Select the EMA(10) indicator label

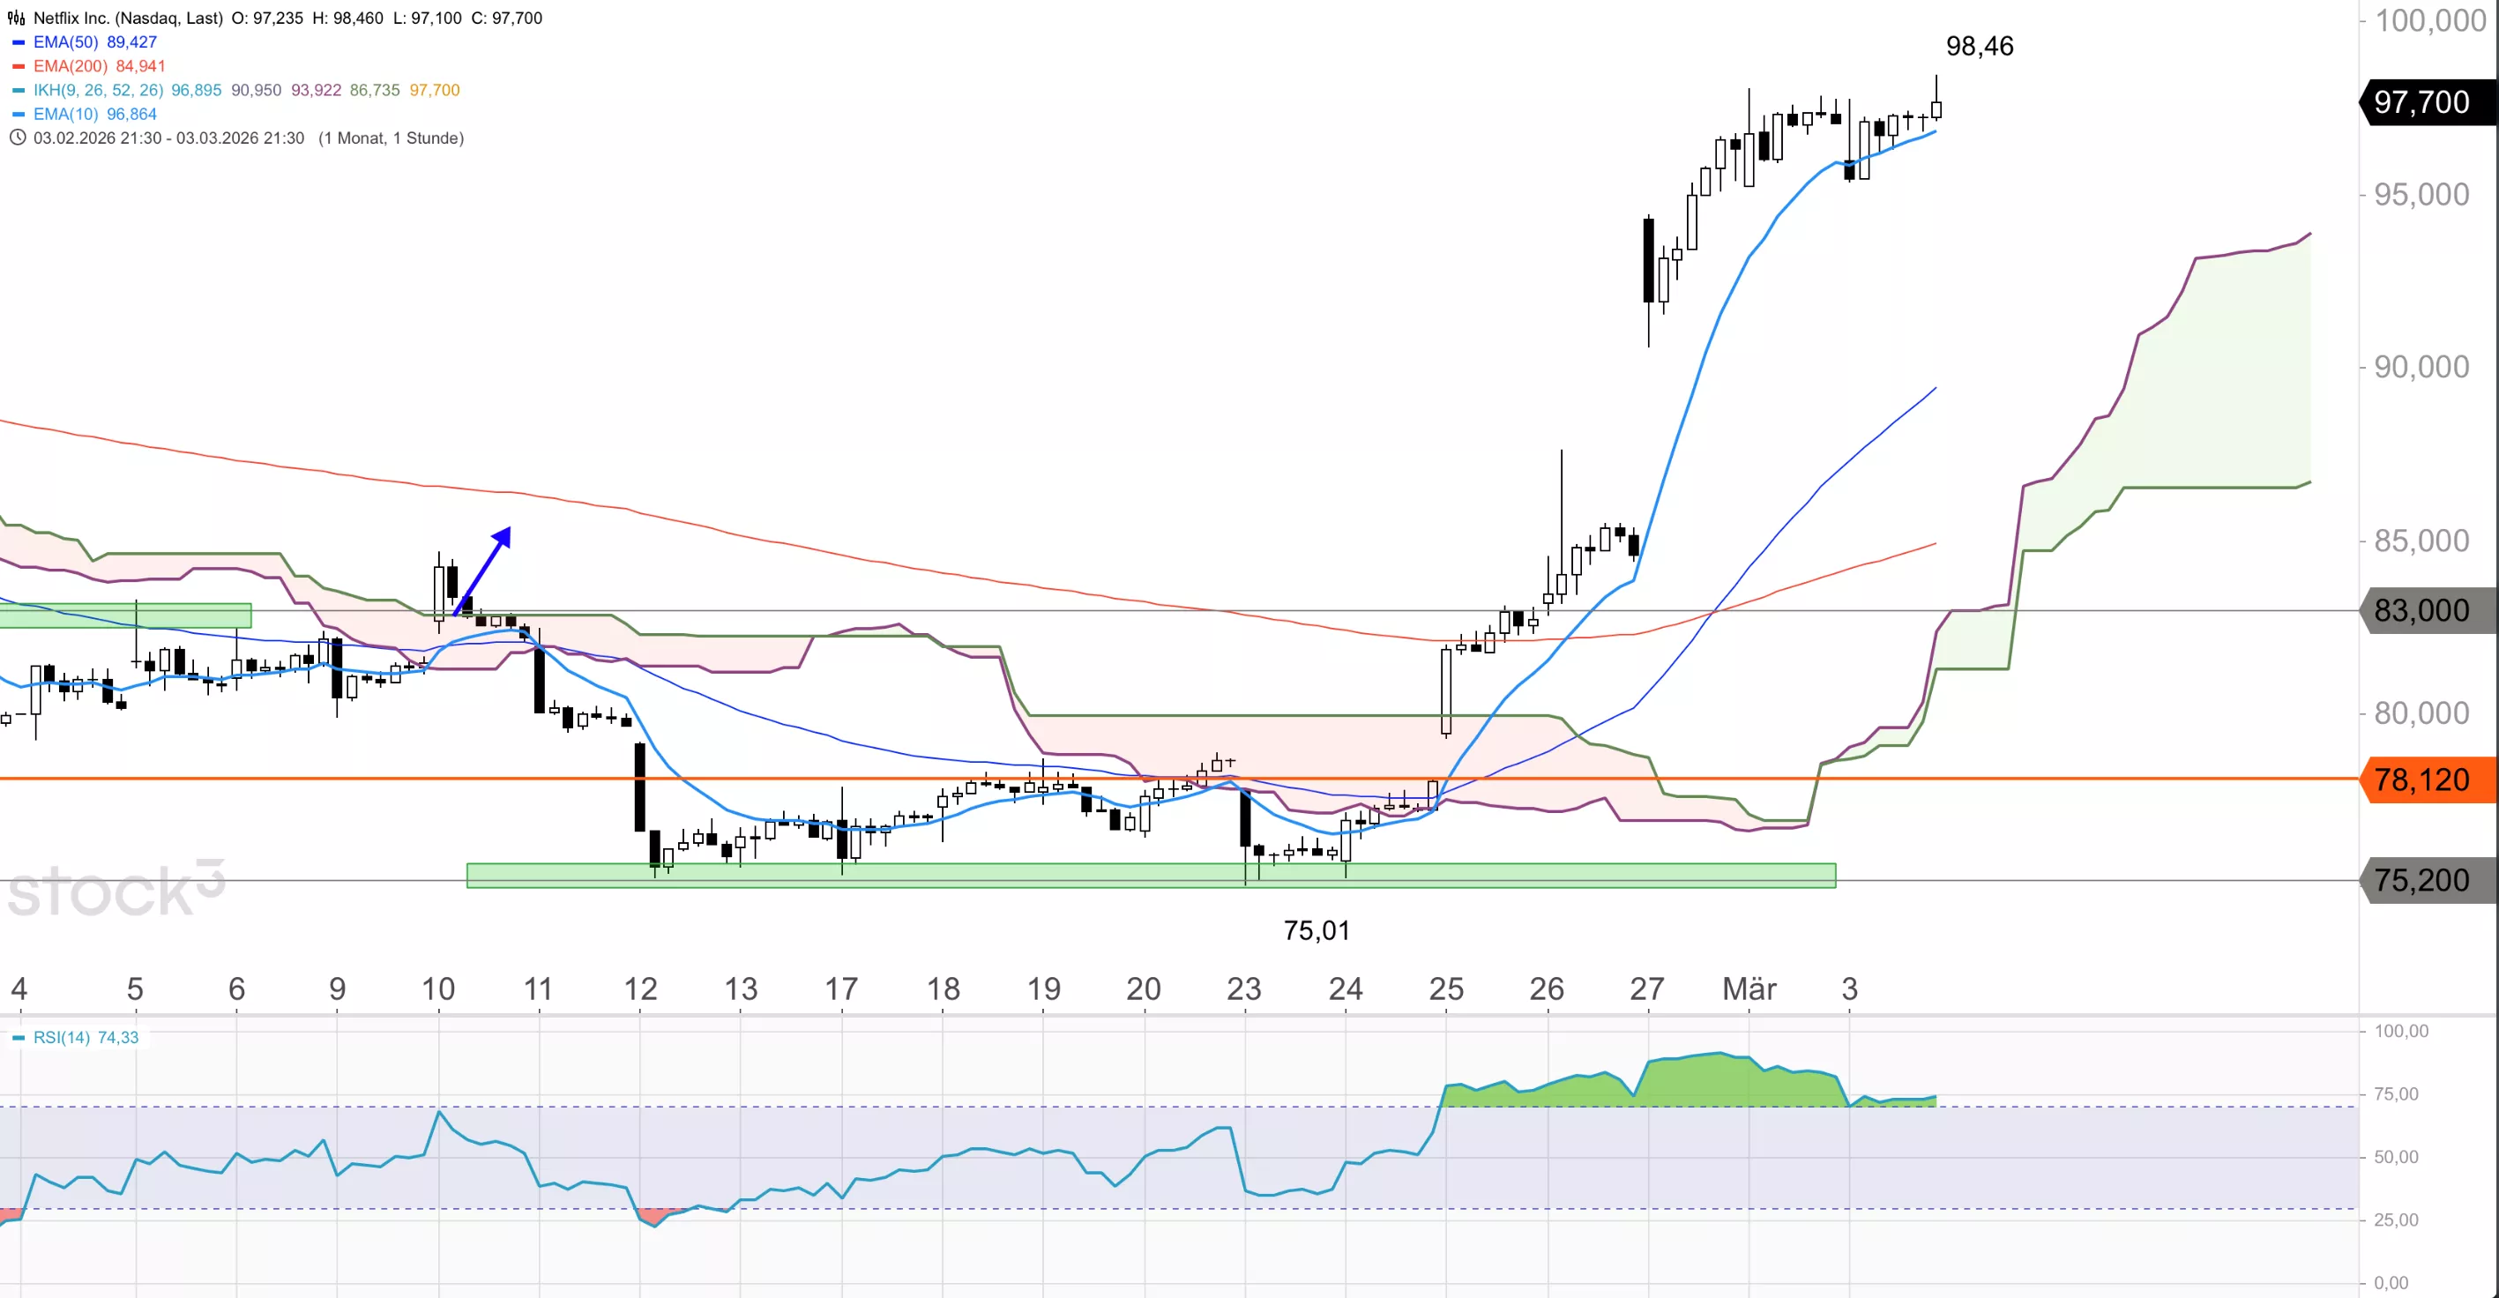pyautogui.click(x=66, y=115)
